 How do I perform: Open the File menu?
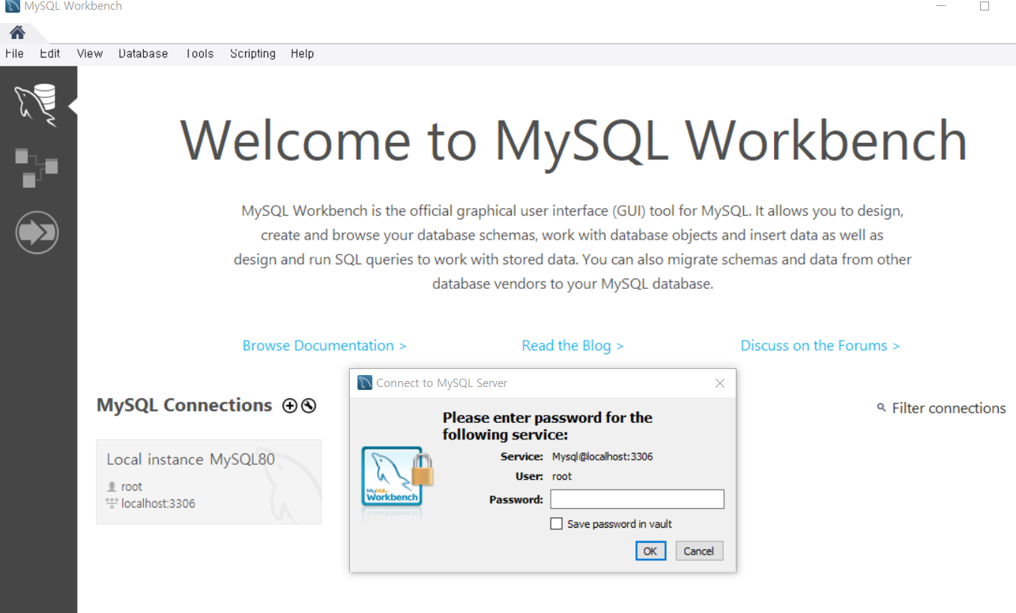click(14, 54)
